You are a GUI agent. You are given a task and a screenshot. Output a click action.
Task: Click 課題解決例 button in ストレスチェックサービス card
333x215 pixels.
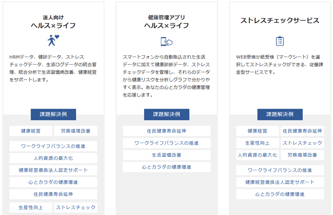coord(280,114)
